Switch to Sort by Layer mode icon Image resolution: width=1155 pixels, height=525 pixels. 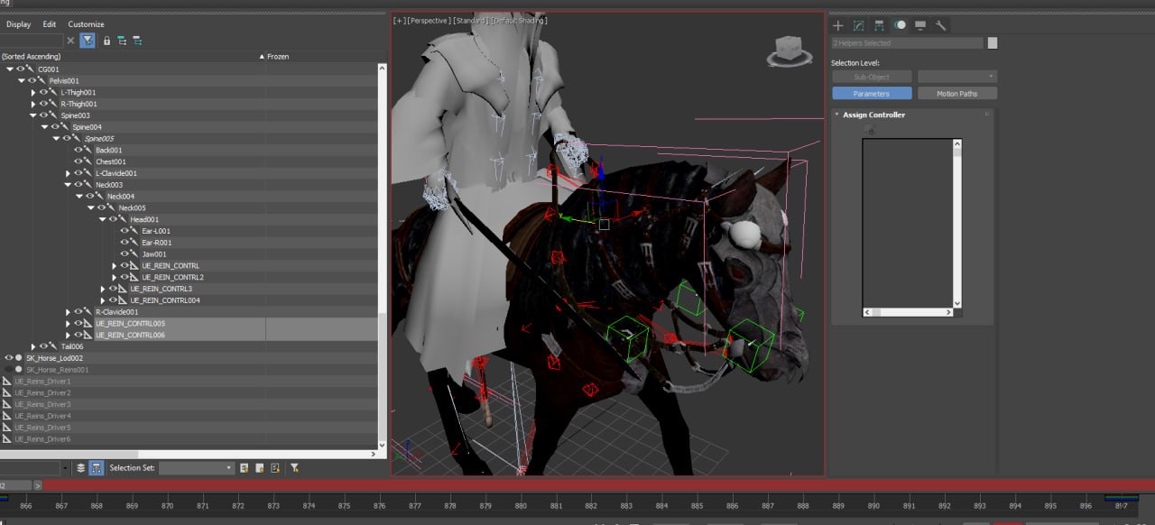click(x=80, y=468)
